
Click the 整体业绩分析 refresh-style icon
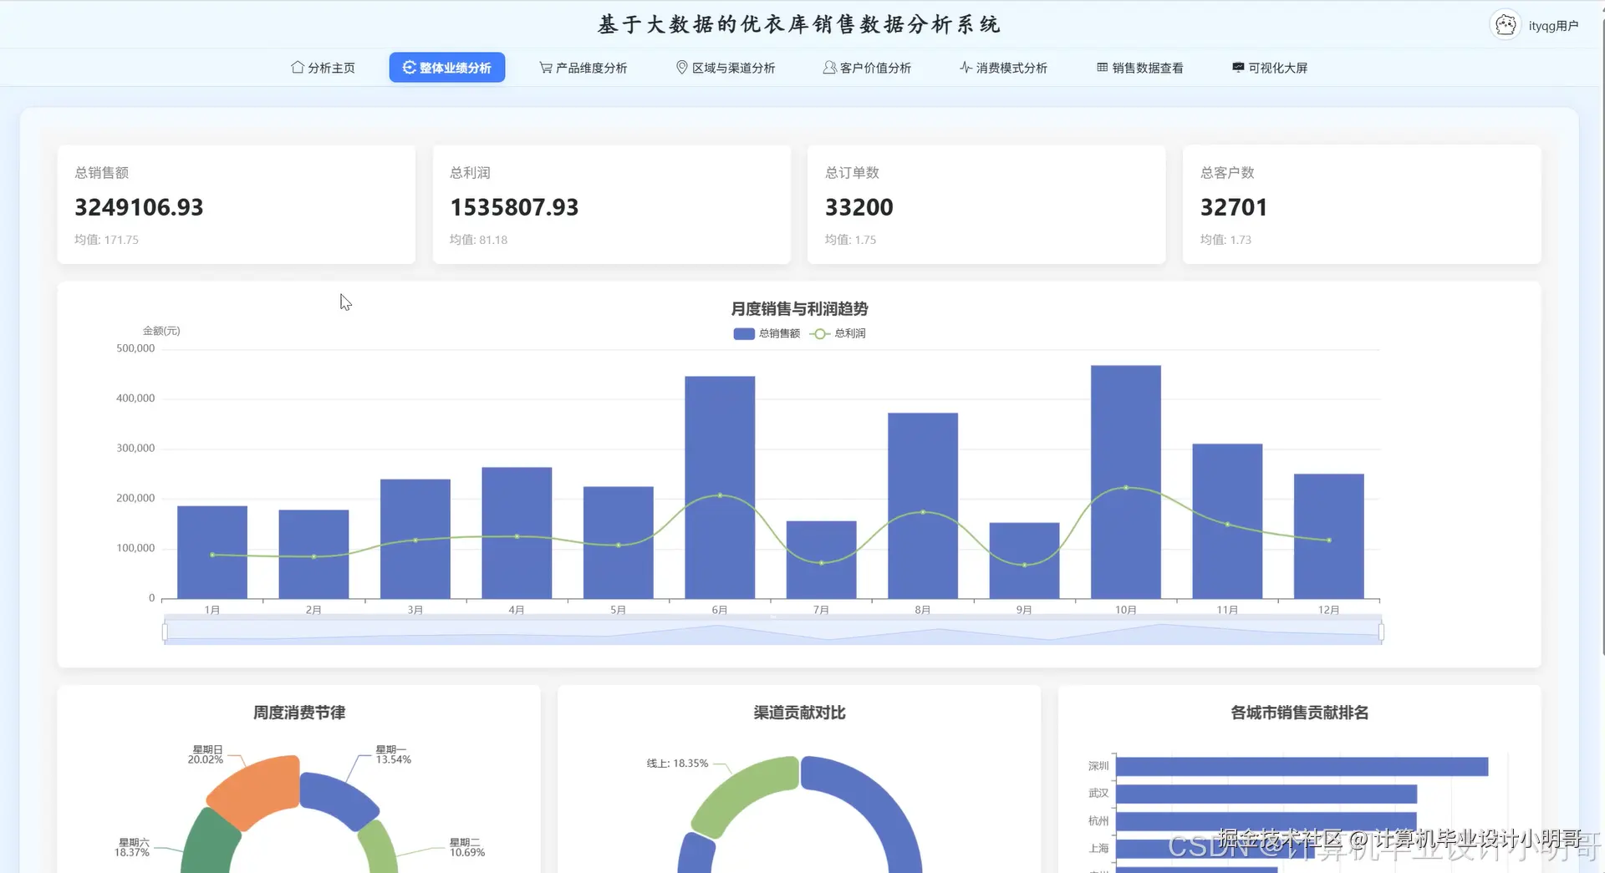tap(409, 68)
